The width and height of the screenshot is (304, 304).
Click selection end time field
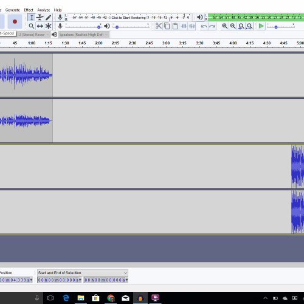tap(106, 280)
